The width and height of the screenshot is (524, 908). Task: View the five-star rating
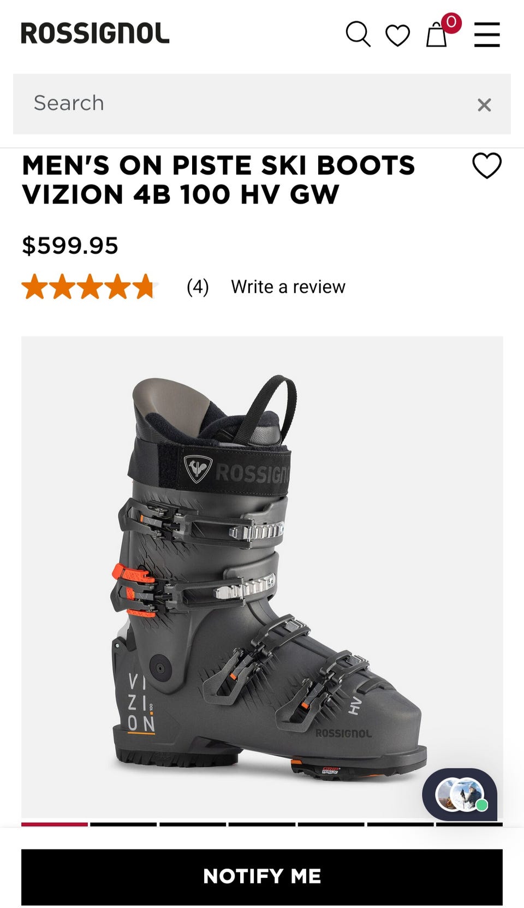click(x=89, y=287)
